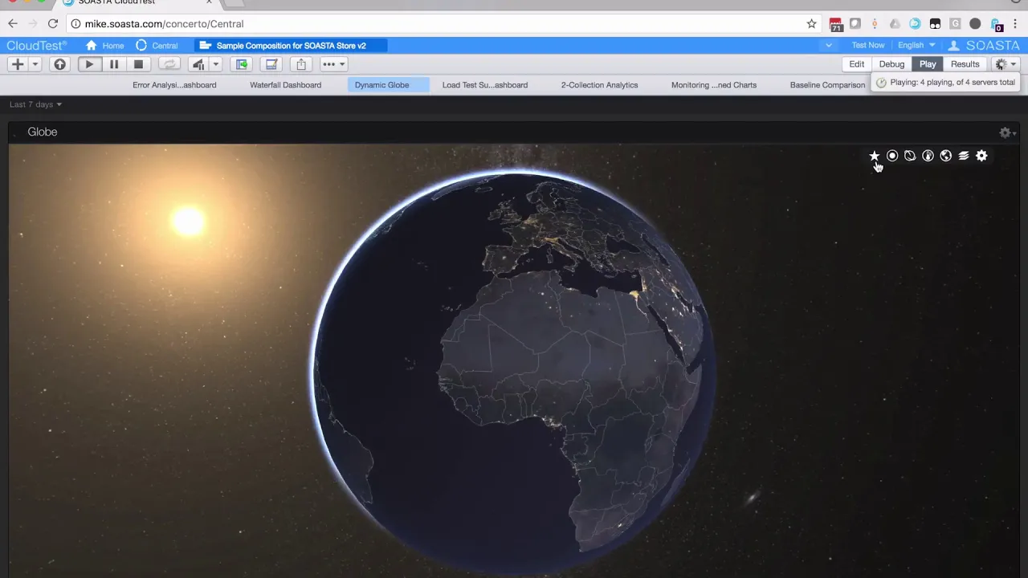The height and width of the screenshot is (578, 1028).
Task: Click the plus add button in toolbar
Action: 17,64
